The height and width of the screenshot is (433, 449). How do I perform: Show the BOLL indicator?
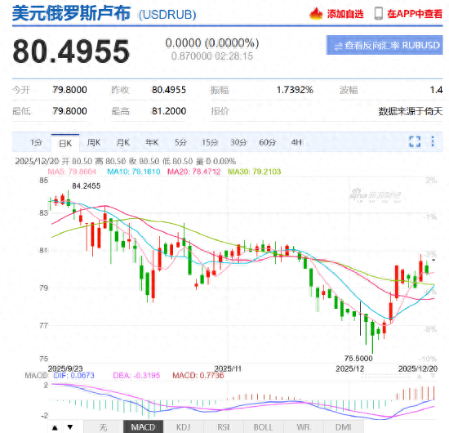tap(264, 427)
